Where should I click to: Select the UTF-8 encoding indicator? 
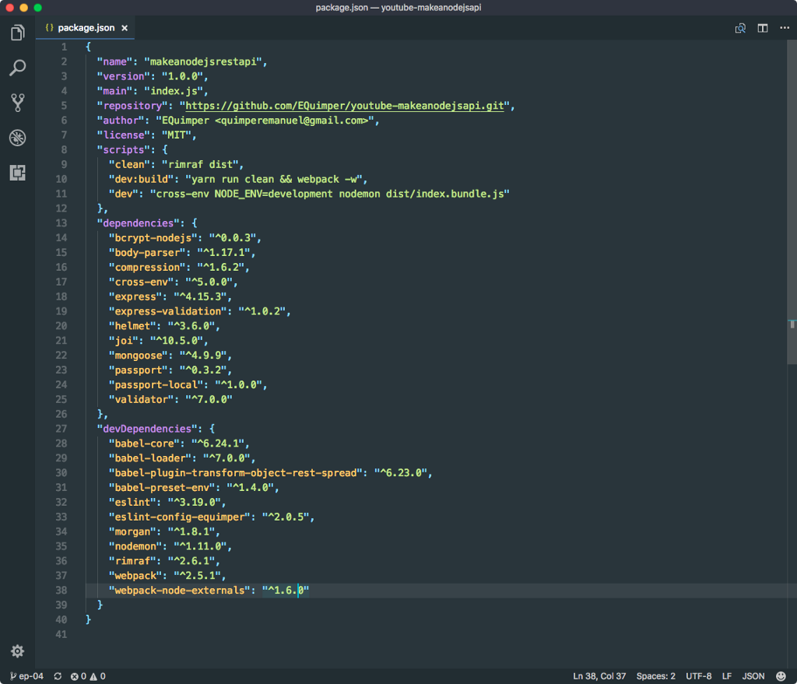coord(698,676)
